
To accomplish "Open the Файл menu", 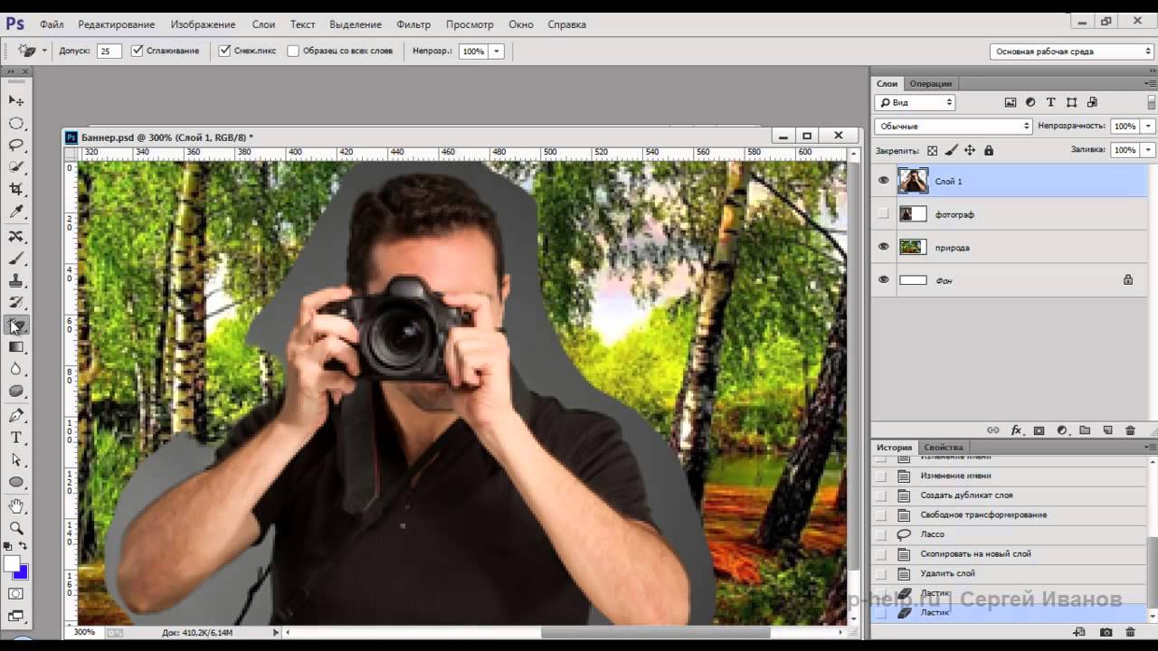I will [52, 24].
